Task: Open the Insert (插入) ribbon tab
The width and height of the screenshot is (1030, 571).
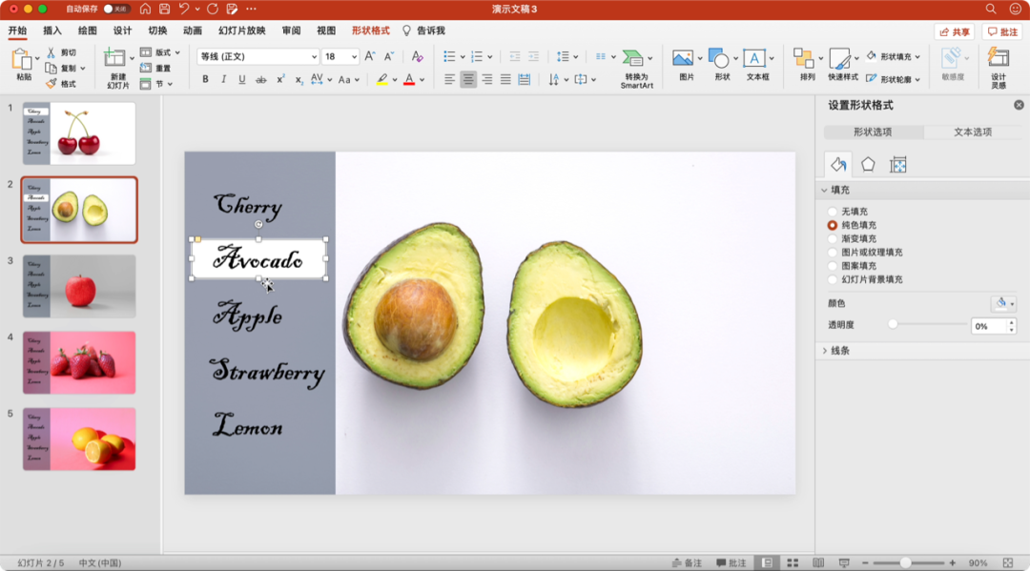Action: pos(51,31)
